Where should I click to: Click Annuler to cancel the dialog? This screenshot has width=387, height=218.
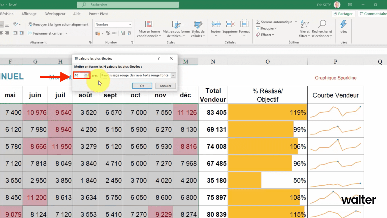tap(165, 86)
